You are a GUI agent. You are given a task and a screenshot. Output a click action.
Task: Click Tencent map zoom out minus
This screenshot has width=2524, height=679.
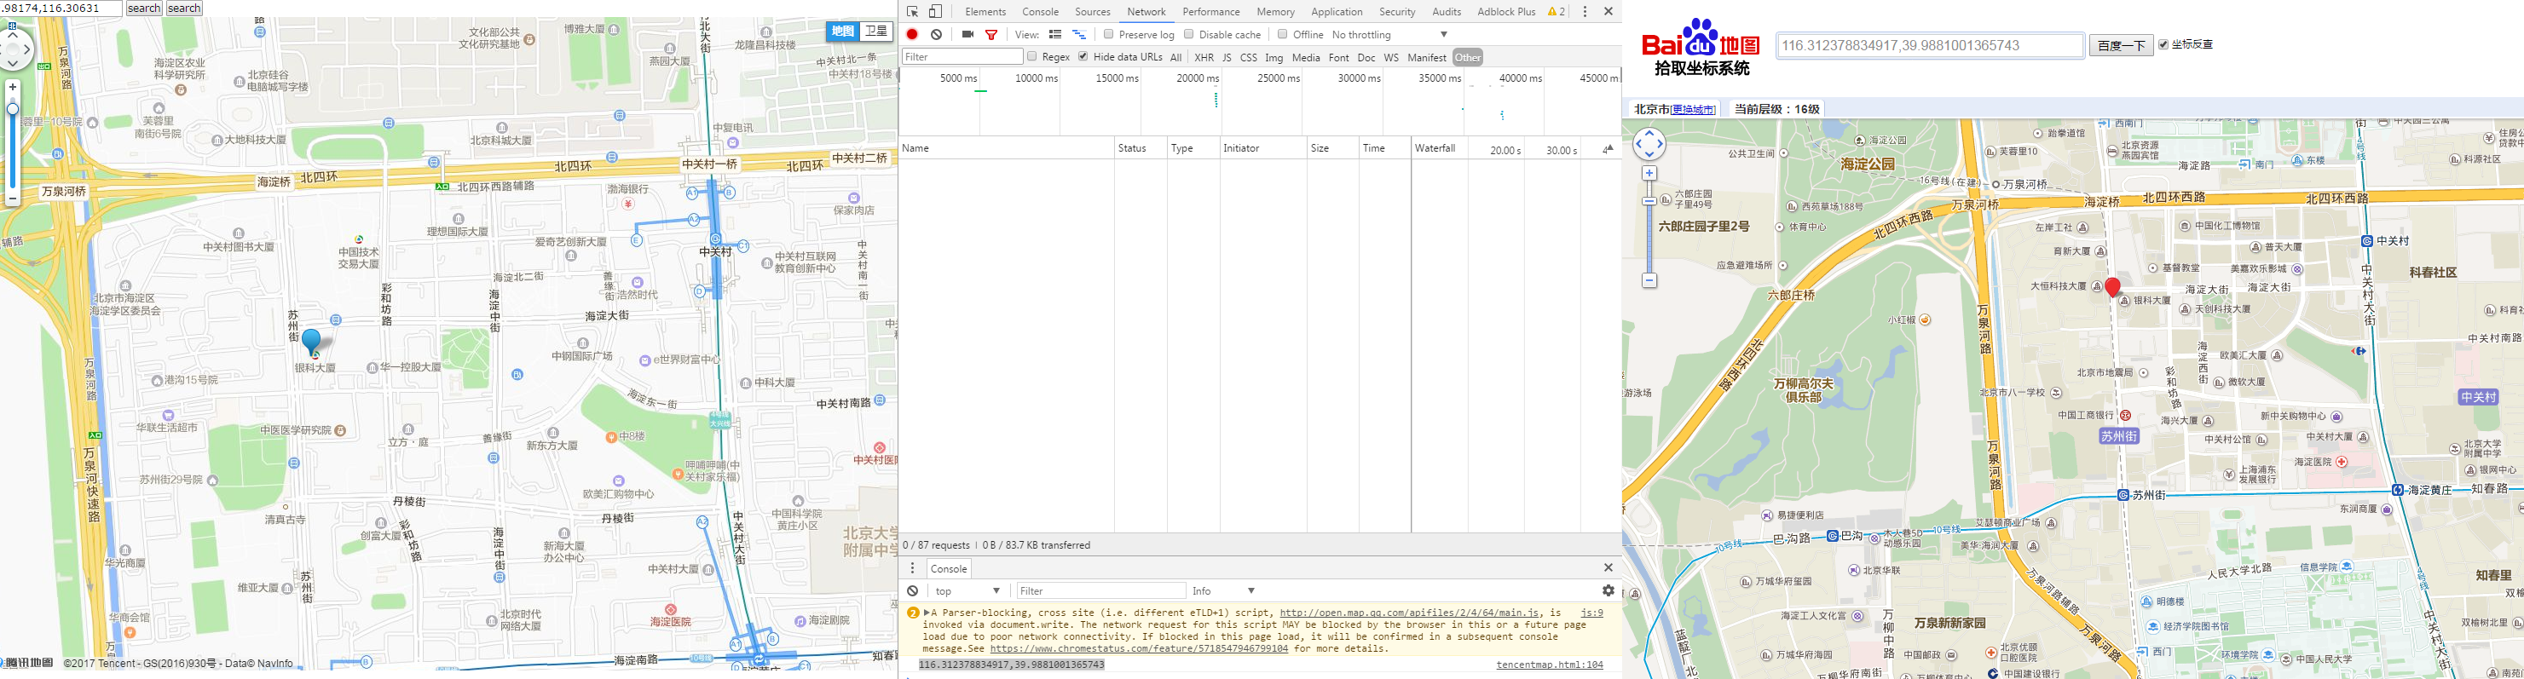(x=13, y=198)
